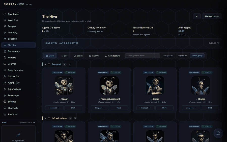The width and height of the screenshot is (227, 142).
Task: Click the CORTEXHIVE badge on Scribe card
Action: click(x=149, y=72)
